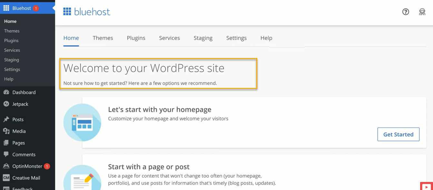Click the Bluehost notification badge in sidebar

coord(36,8)
